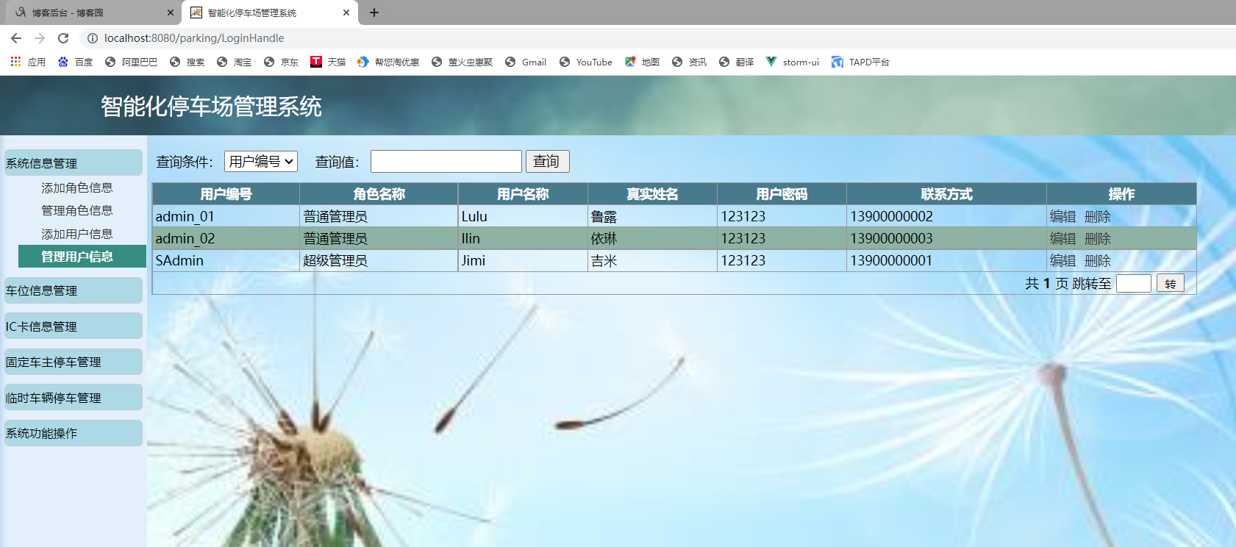
Task: Delete the admin_02 user row
Action: 1098,239
